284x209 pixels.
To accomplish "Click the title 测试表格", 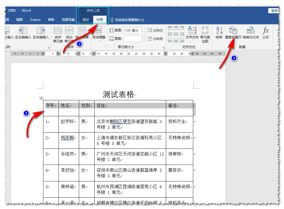I will click(x=118, y=94).
